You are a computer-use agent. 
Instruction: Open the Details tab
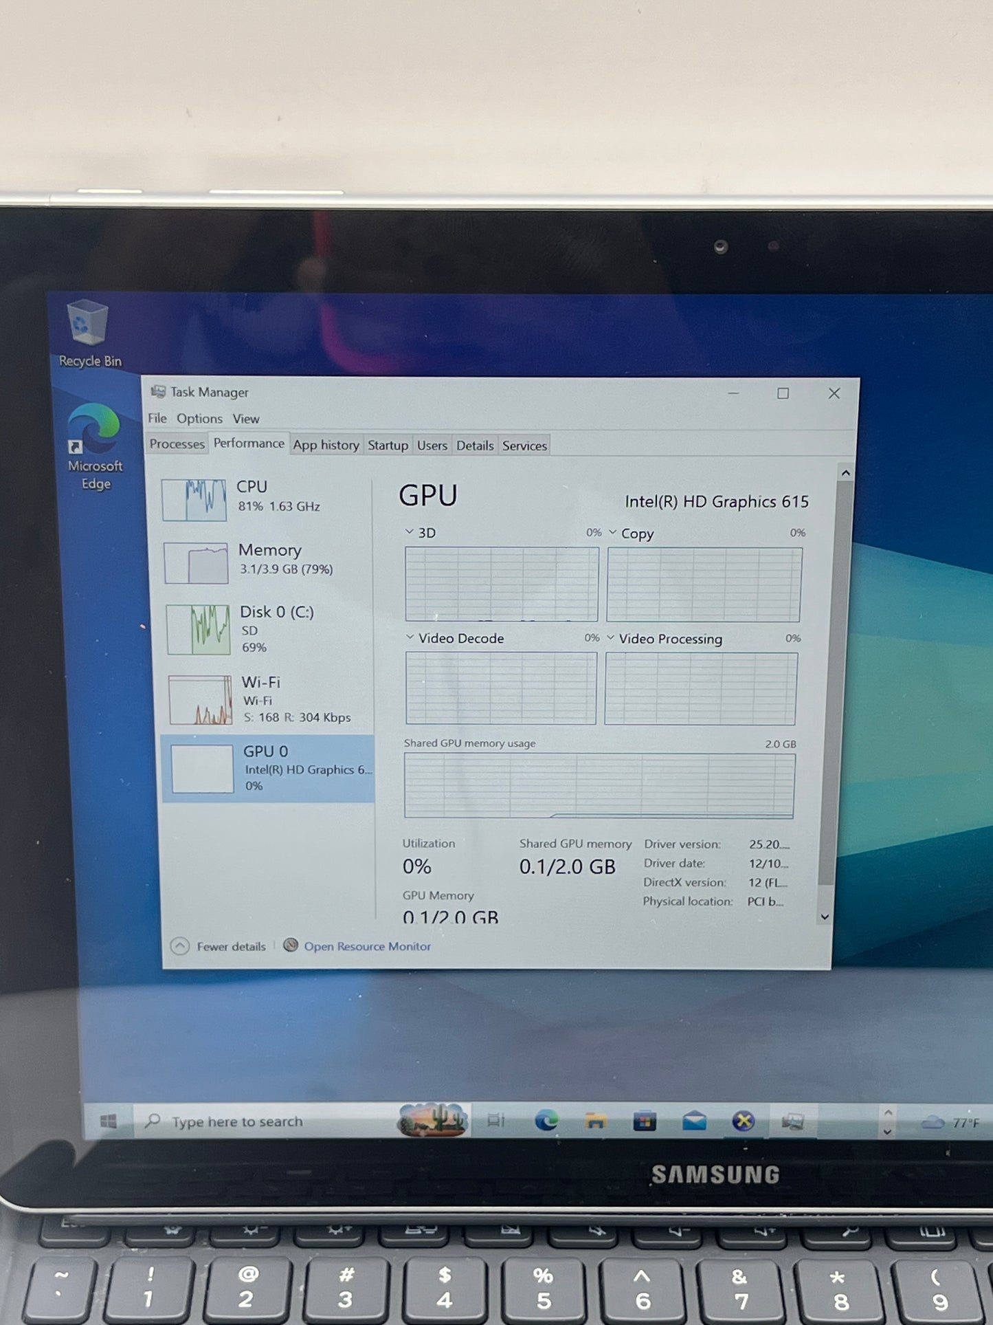click(475, 446)
